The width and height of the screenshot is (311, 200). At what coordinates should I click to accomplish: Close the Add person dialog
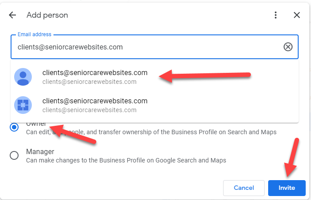point(297,15)
